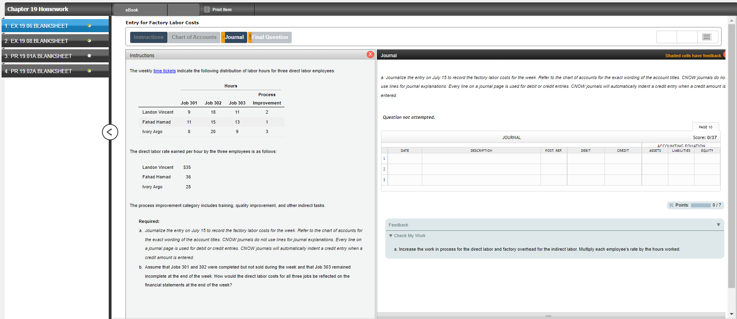The width and height of the screenshot is (737, 319).
Task: Click the 'Job 303' column header
Action: tap(237, 103)
